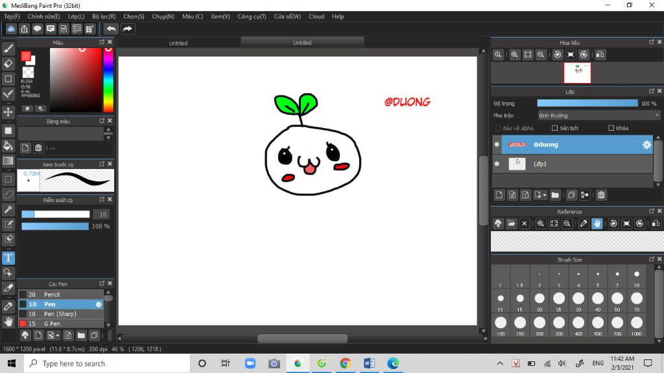This screenshot has height=373, width=664.
Task: Undock the Màu color panel
Action: pos(102,42)
